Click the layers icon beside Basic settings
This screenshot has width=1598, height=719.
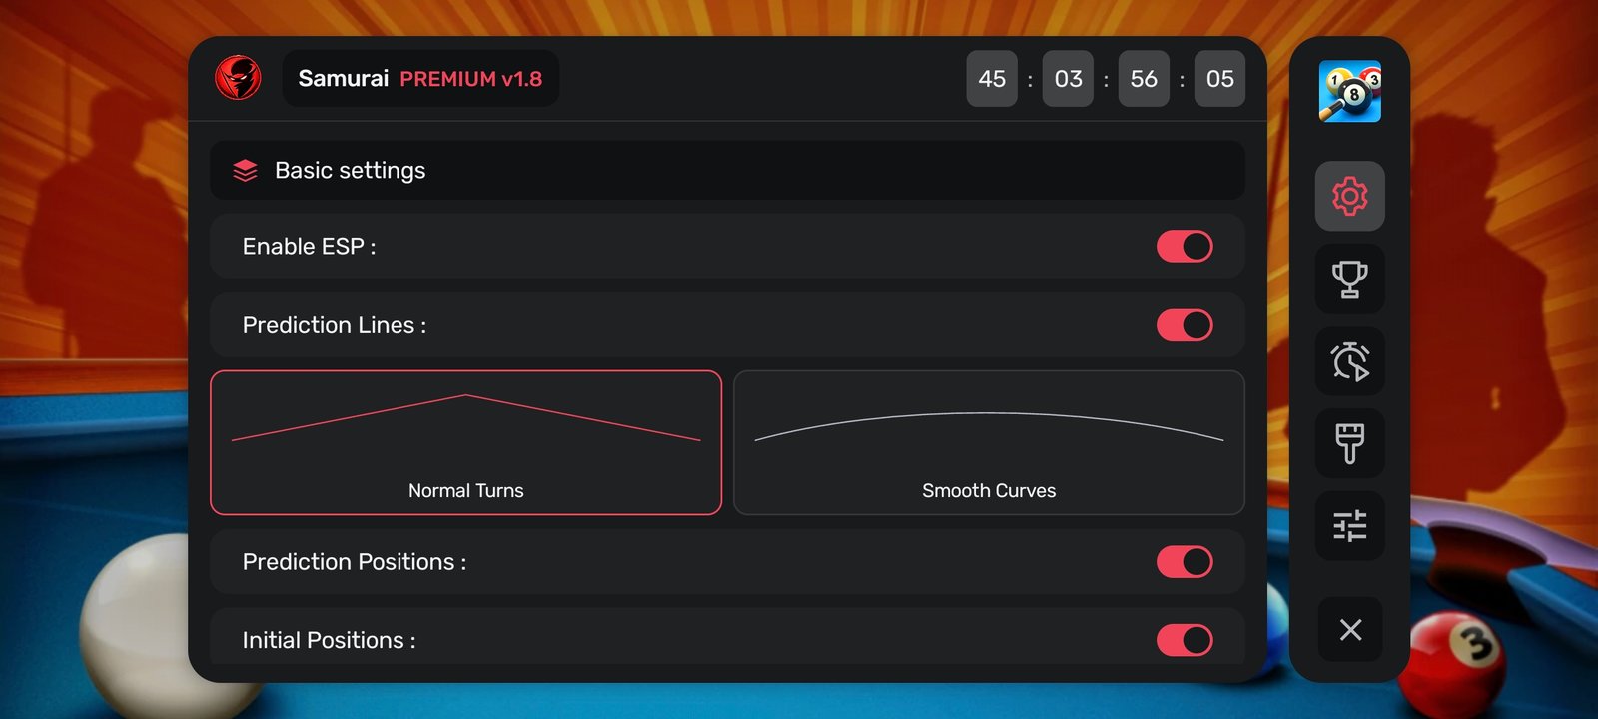245,171
